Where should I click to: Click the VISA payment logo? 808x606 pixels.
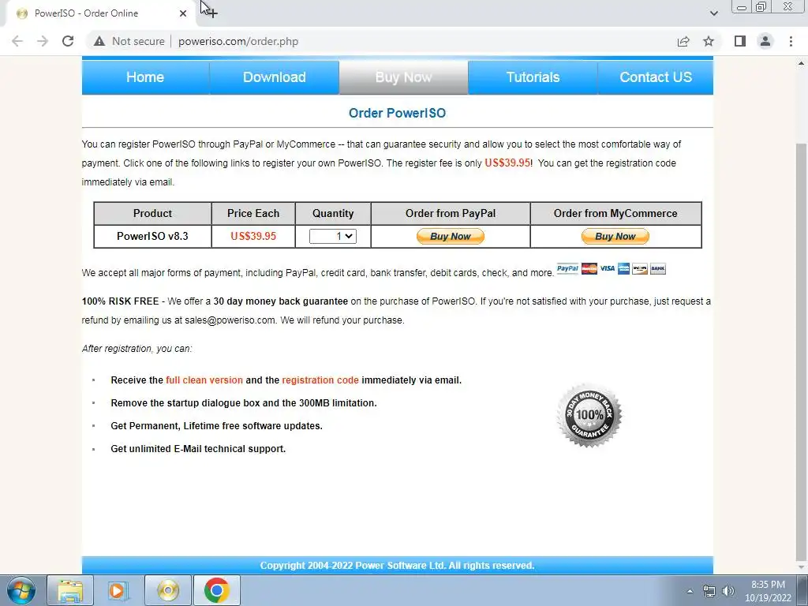[607, 268]
